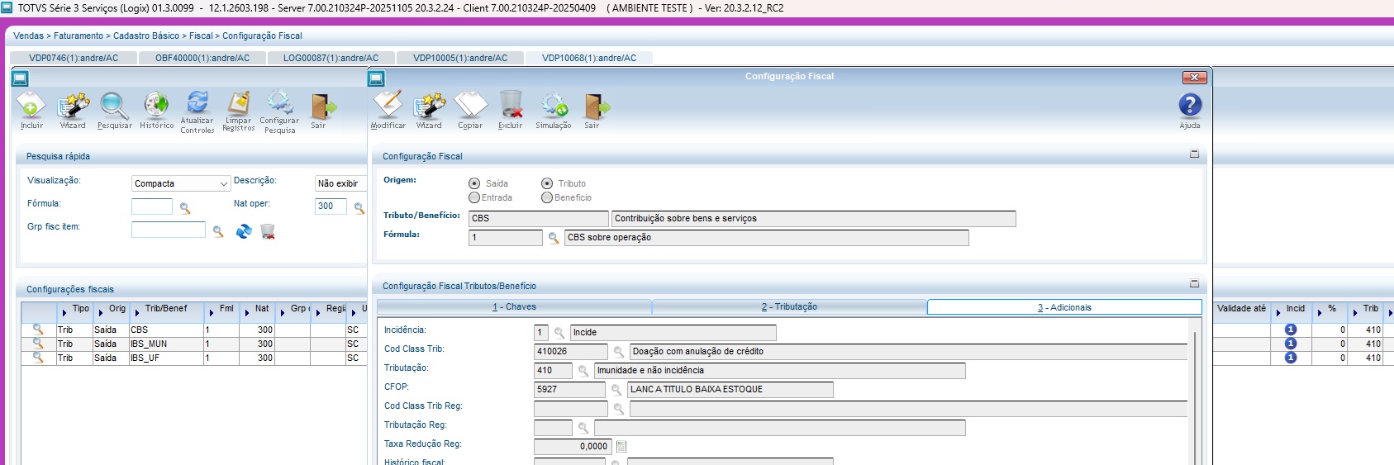Click the Nat column header arrow

tap(245, 312)
